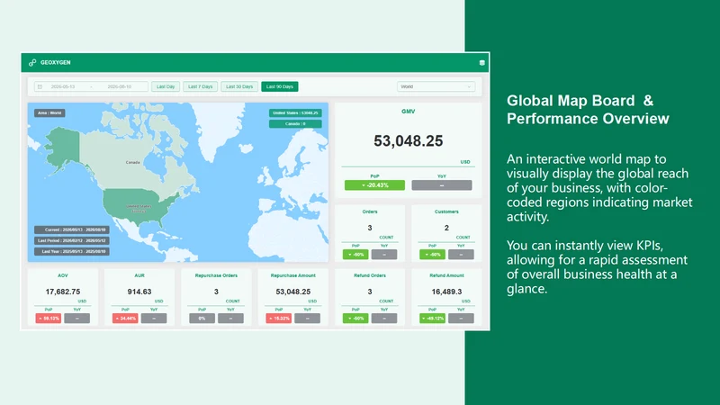Screen dimensions: 720x405
Task: Click the Area : World map label
Action: coord(49,113)
